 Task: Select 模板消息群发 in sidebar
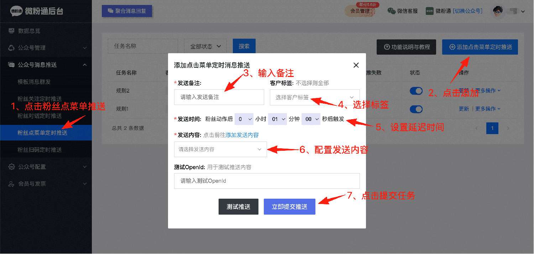[34, 82]
